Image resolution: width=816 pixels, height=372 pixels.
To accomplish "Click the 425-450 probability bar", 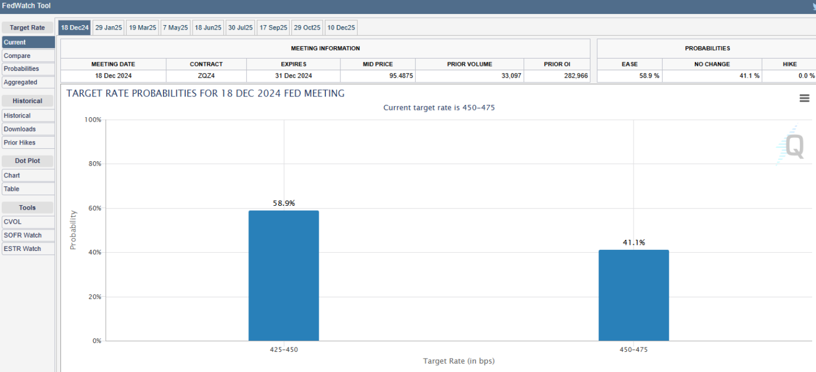I will pos(284,276).
